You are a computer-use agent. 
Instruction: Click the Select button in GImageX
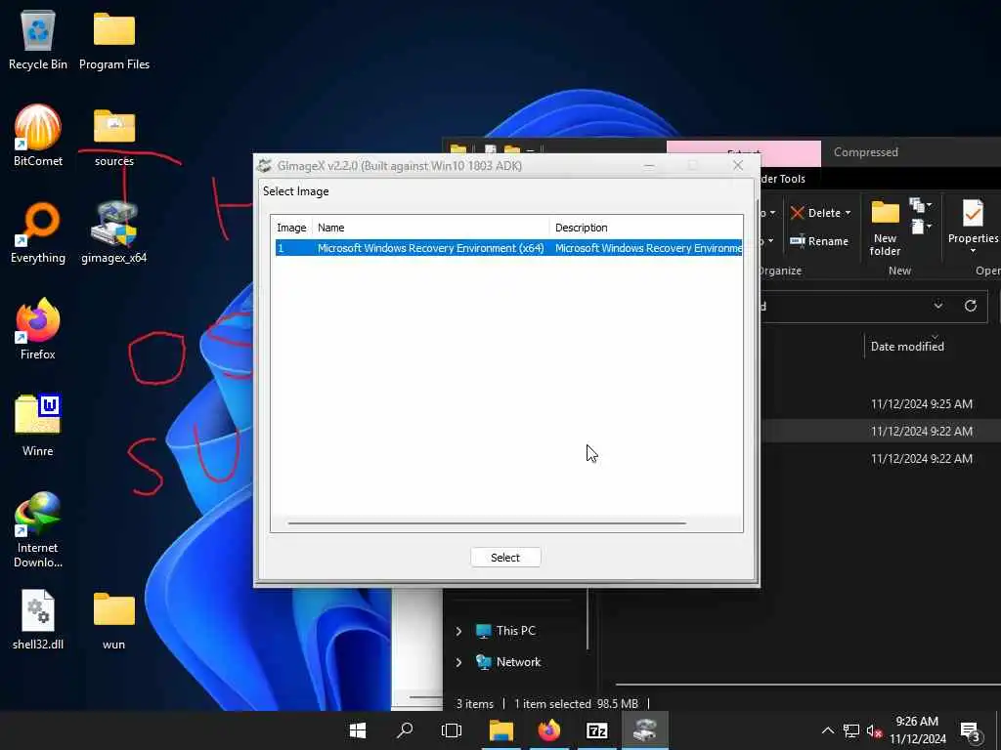505,558
